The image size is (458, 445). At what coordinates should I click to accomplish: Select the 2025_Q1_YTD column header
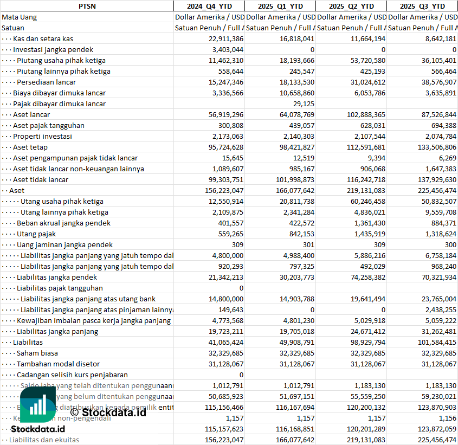click(x=280, y=6)
